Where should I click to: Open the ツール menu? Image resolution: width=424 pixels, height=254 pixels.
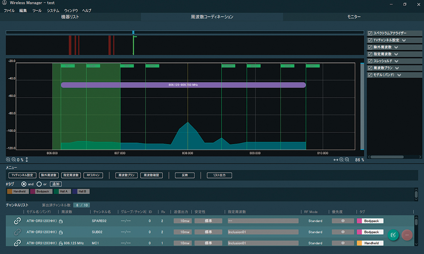(x=37, y=10)
